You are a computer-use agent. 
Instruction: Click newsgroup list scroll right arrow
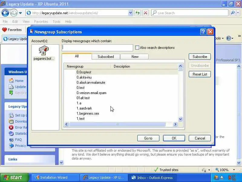pos(175,124)
